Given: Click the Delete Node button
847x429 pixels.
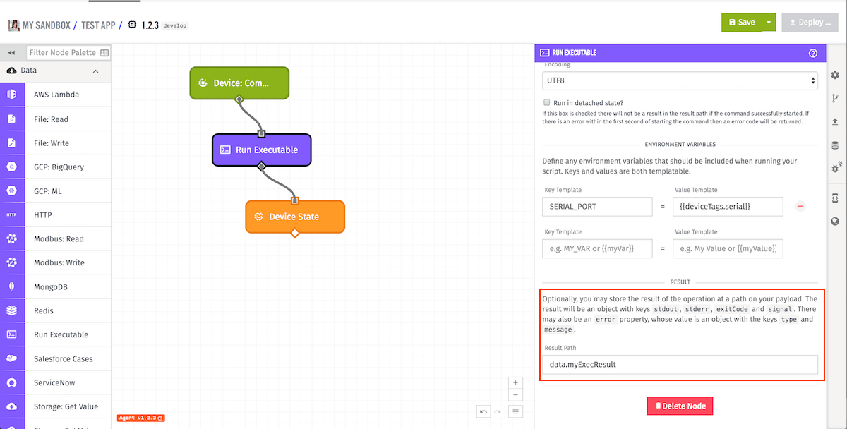Looking at the screenshot, I should pos(680,406).
